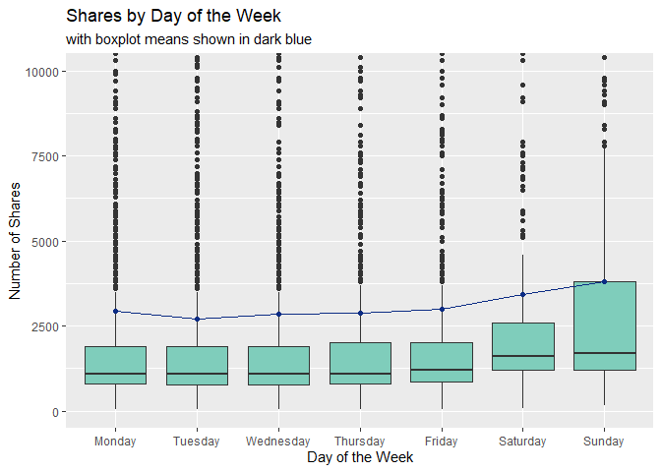The height and width of the screenshot is (472, 661).
Task: Click the dark blue mean point for Saturday
Action: [x=522, y=294]
